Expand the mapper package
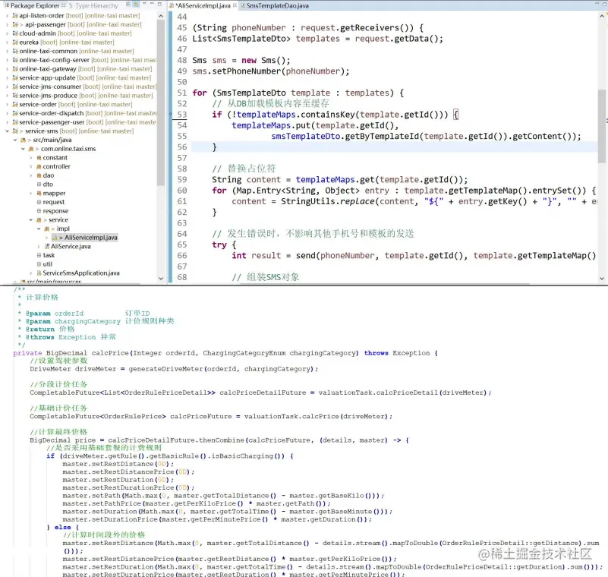 coord(31,193)
